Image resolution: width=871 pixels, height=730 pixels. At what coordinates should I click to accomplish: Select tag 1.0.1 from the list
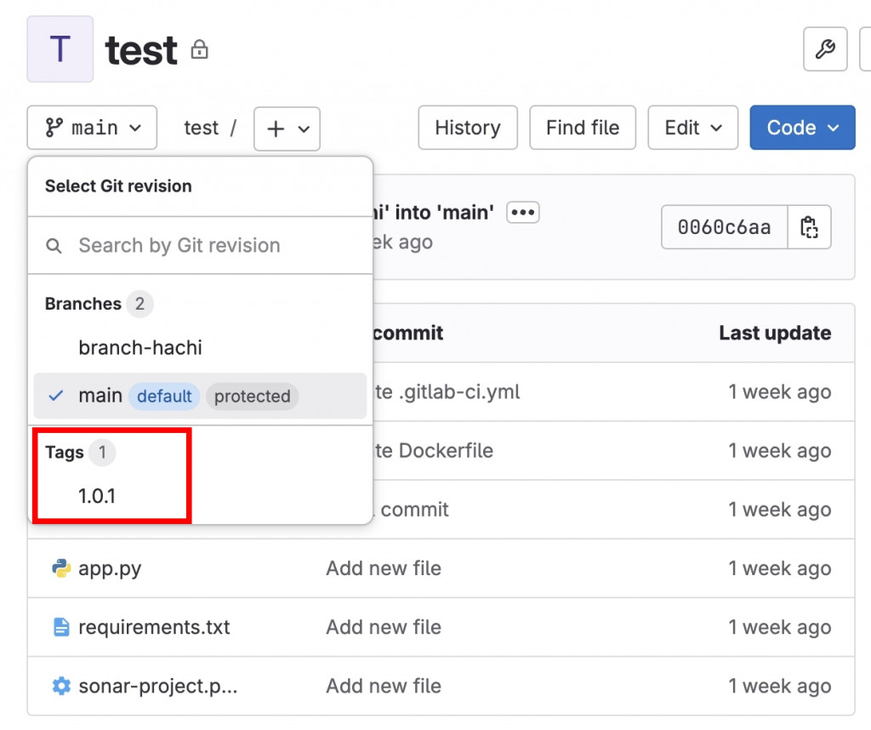pyautogui.click(x=97, y=495)
